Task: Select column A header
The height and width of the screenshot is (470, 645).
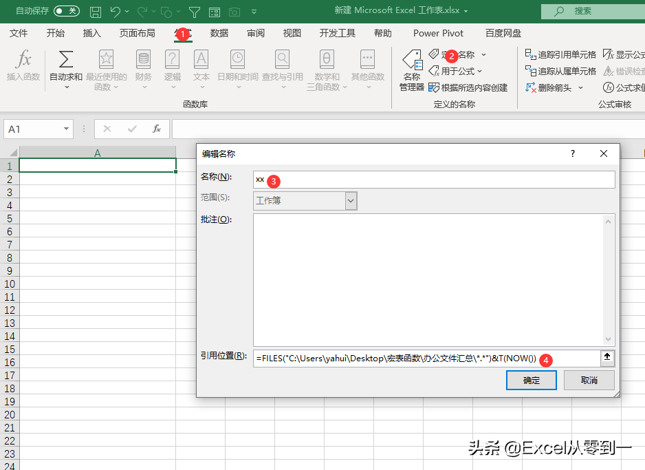Action: click(x=98, y=153)
